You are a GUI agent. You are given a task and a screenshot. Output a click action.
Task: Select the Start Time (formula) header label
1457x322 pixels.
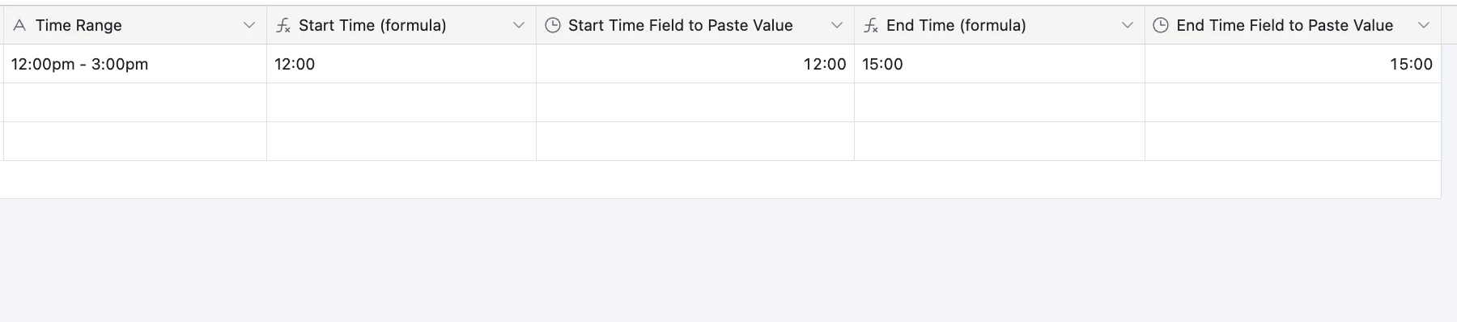372,25
